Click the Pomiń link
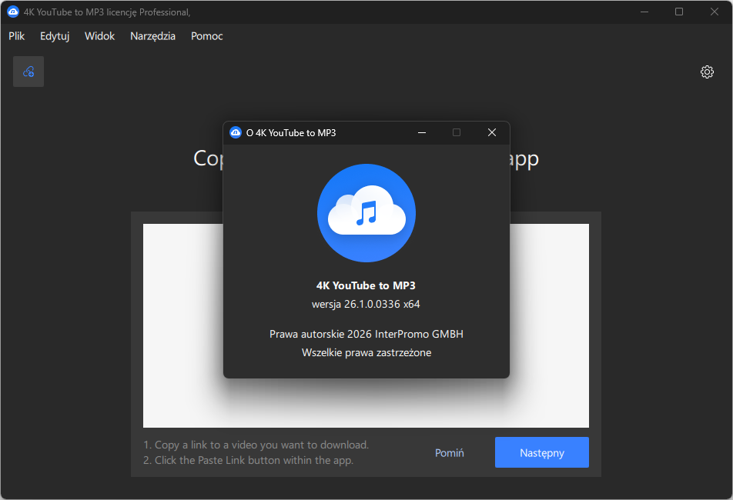The height and width of the screenshot is (500, 733). pos(449,453)
